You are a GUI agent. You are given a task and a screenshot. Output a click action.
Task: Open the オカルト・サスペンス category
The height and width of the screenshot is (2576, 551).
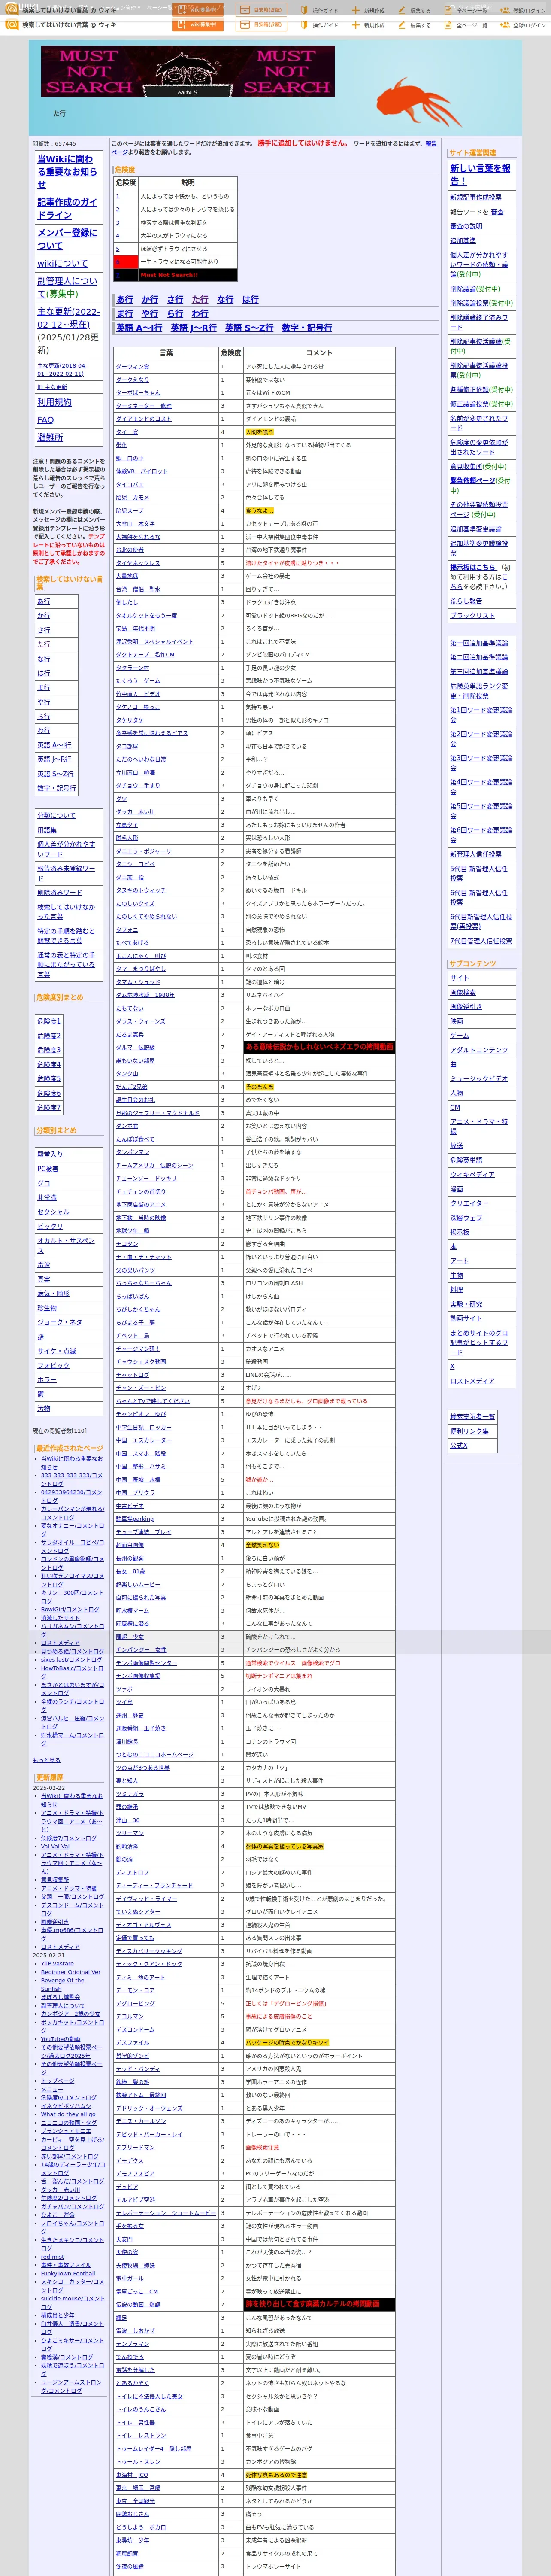pyautogui.click(x=66, y=1245)
